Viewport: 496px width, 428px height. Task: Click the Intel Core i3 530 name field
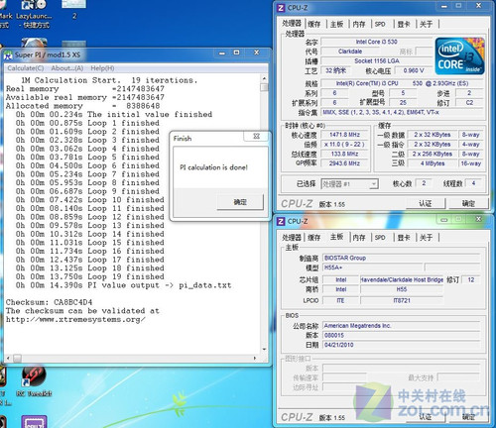click(376, 42)
